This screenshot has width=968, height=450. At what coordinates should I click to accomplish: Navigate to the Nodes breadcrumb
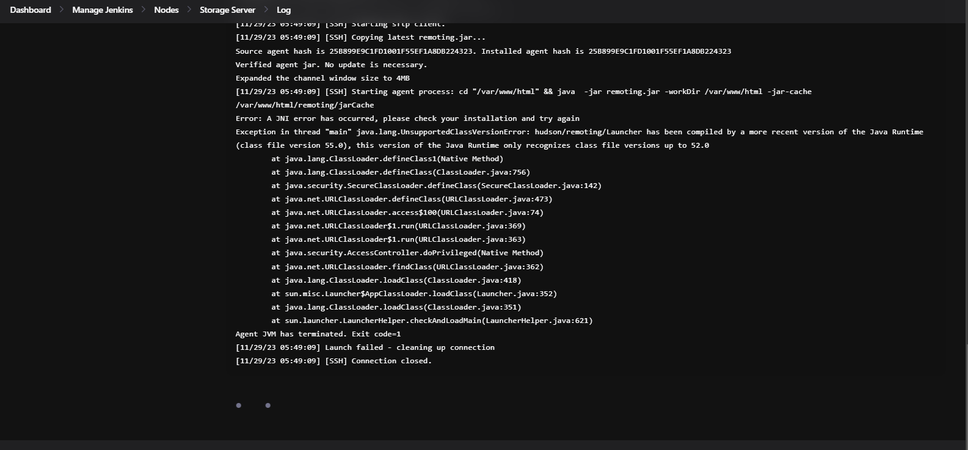click(166, 10)
